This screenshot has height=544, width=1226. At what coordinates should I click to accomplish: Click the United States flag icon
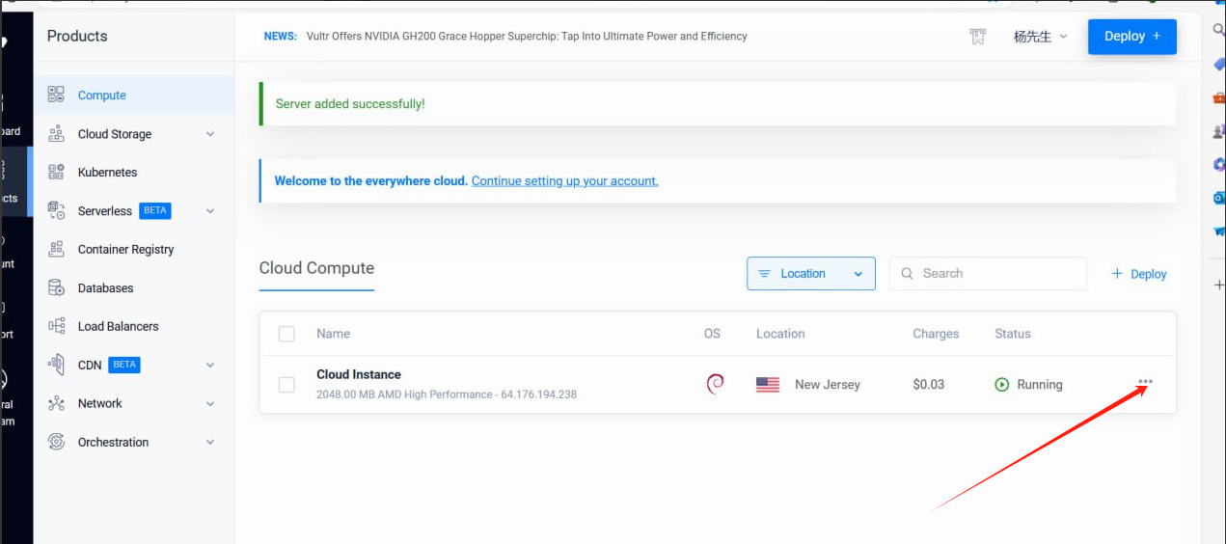[x=768, y=385]
